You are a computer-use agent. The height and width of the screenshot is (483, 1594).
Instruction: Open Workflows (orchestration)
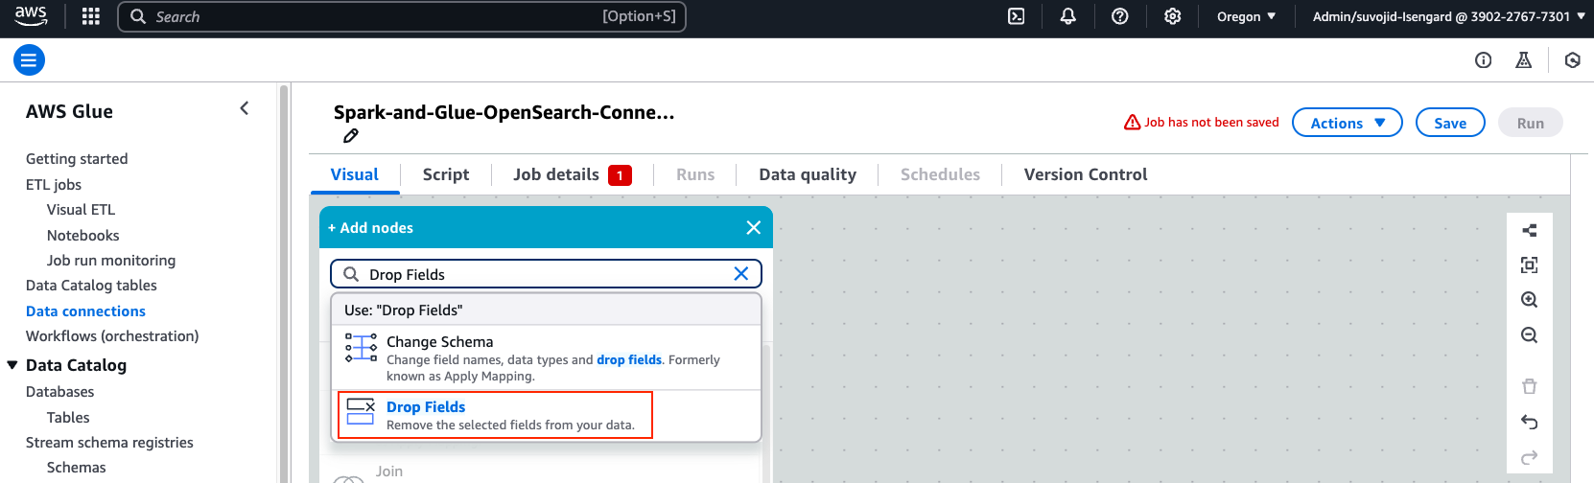[112, 336]
